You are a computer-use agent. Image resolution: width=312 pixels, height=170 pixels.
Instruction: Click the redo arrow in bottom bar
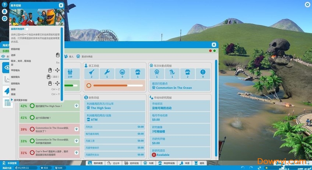click(x=251, y=168)
